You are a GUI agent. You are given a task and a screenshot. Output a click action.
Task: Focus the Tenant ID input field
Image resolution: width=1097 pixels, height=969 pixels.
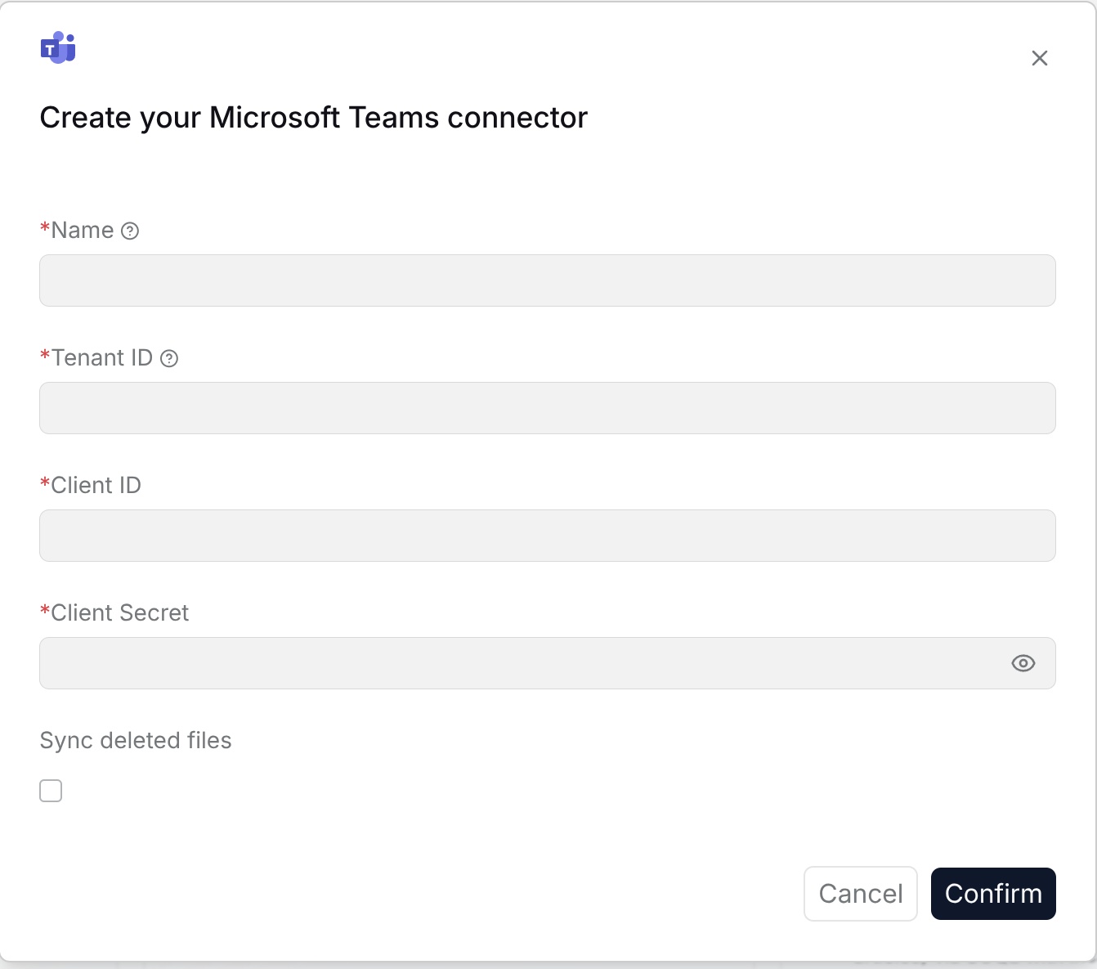[548, 408]
